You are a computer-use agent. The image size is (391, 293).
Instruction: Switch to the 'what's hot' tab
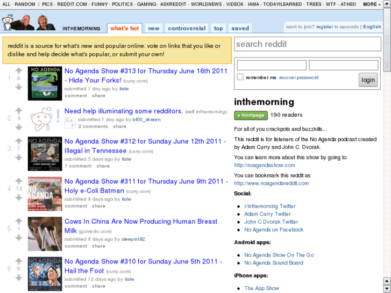coord(124,28)
